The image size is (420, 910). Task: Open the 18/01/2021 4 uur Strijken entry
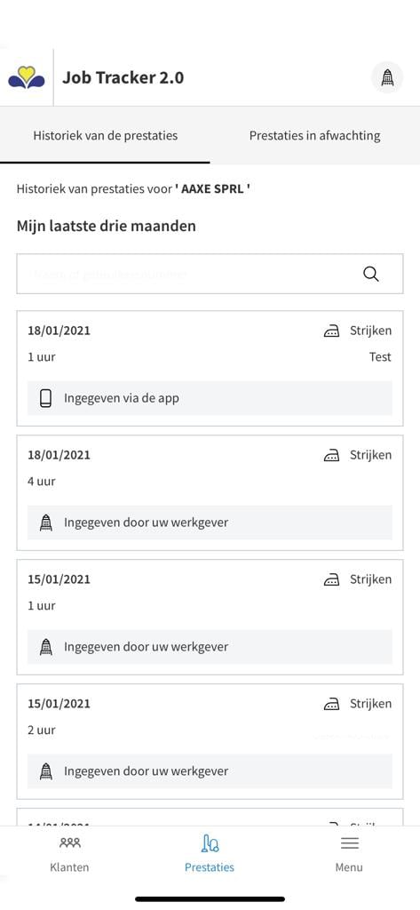click(x=210, y=492)
